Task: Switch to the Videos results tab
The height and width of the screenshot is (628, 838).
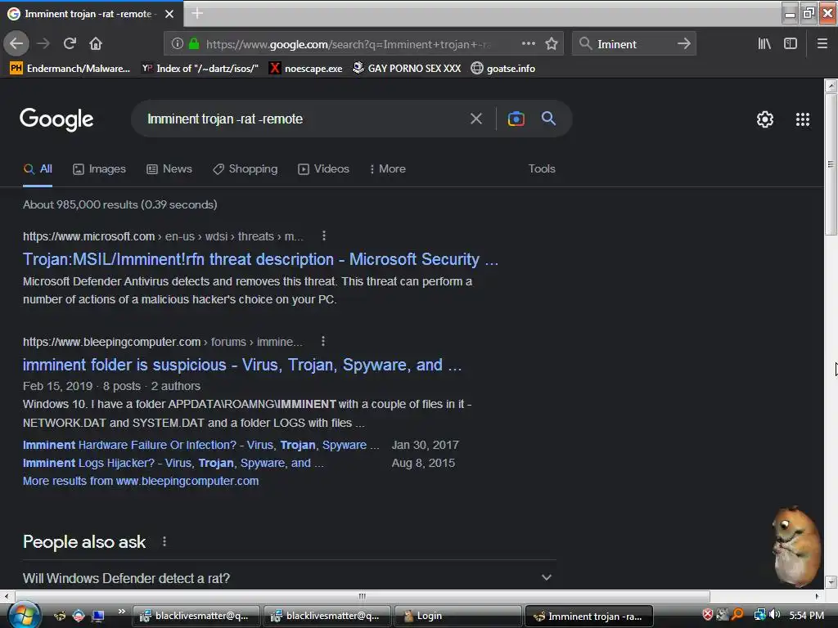Action: (x=323, y=168)
